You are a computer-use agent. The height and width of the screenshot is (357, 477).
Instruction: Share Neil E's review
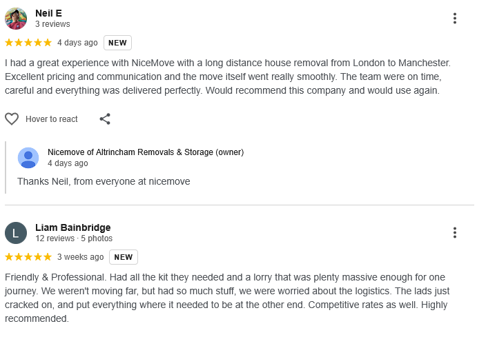pyautogui.click(x=105, y=119)
